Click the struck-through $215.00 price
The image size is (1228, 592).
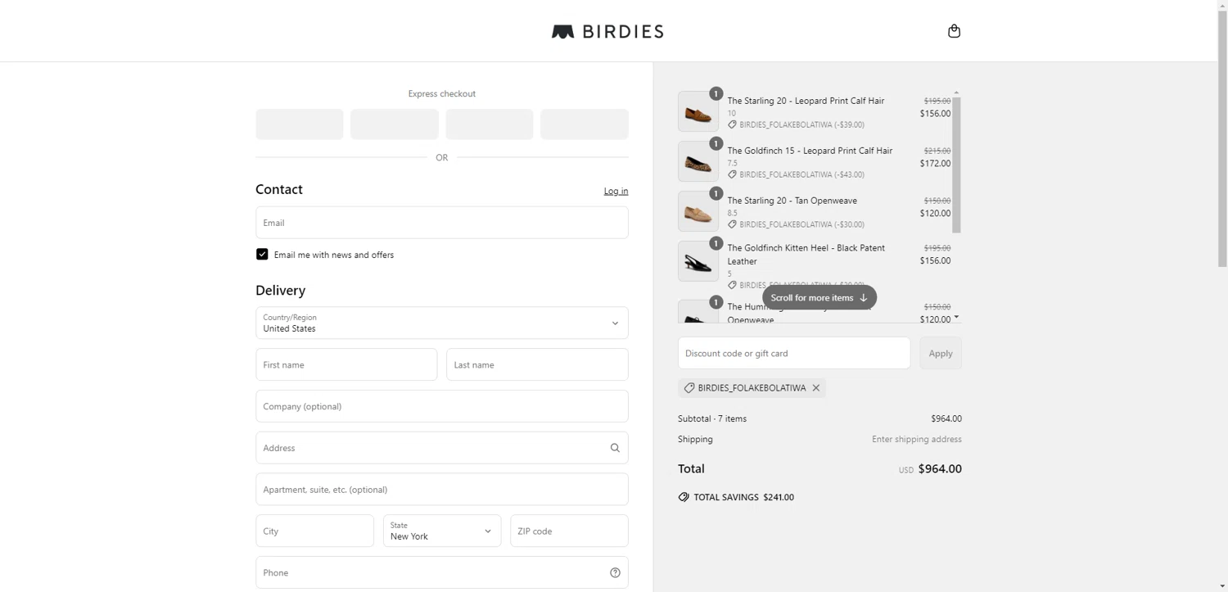point(937,151)
